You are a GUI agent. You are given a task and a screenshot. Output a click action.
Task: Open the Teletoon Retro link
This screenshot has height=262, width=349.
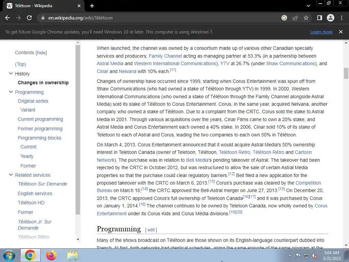(x=234, y=152)
